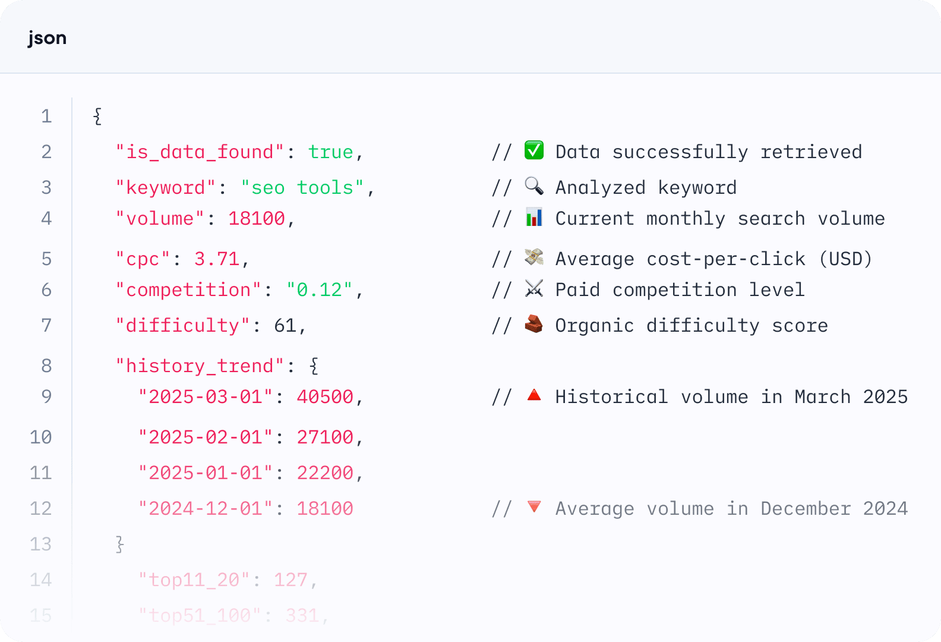Image resolution: width=941 pixels, height=642 pixels.
Task: Select the "history_trend" key
Action: click(x=200, y=366)
